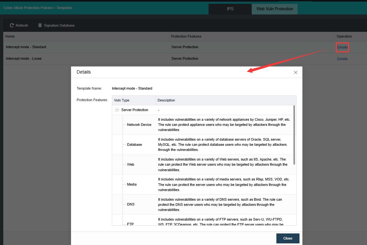Select the Intercept mode - Loose row
The height and width of the screenshot is (245, 367).
pos(24,59)
